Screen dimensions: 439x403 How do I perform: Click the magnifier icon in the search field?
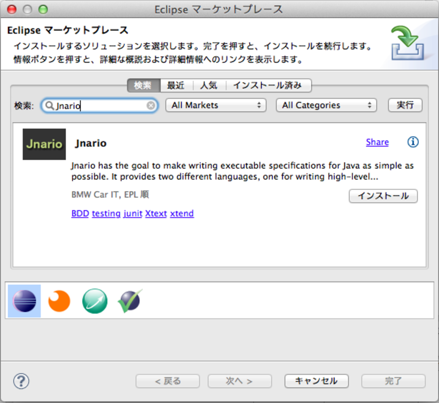coord(50,106)
